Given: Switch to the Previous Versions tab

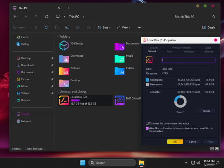Looking at the screenshot, I should 181,48.
